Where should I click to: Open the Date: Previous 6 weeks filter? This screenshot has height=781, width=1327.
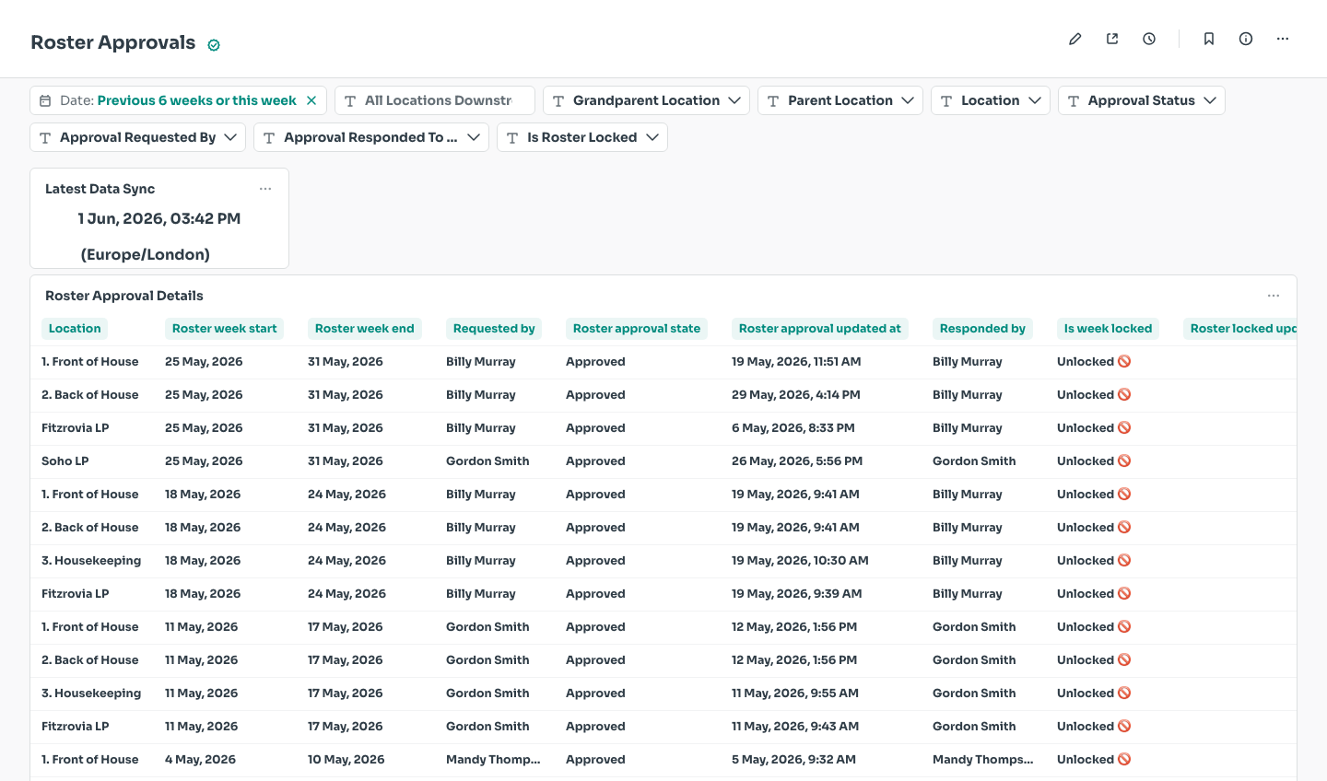tap(178, 100)
